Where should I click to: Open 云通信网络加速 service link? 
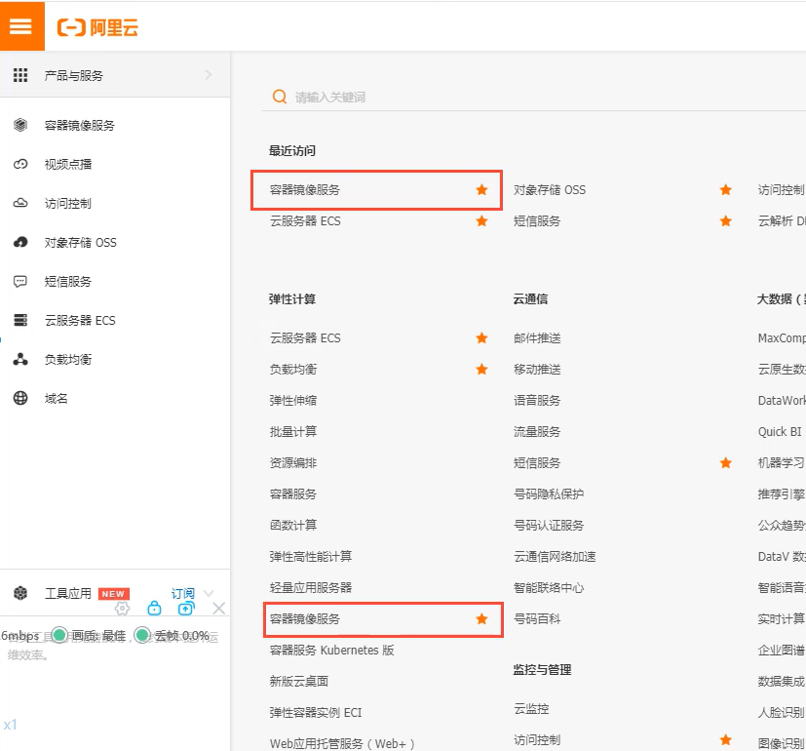tap(556, 557)
